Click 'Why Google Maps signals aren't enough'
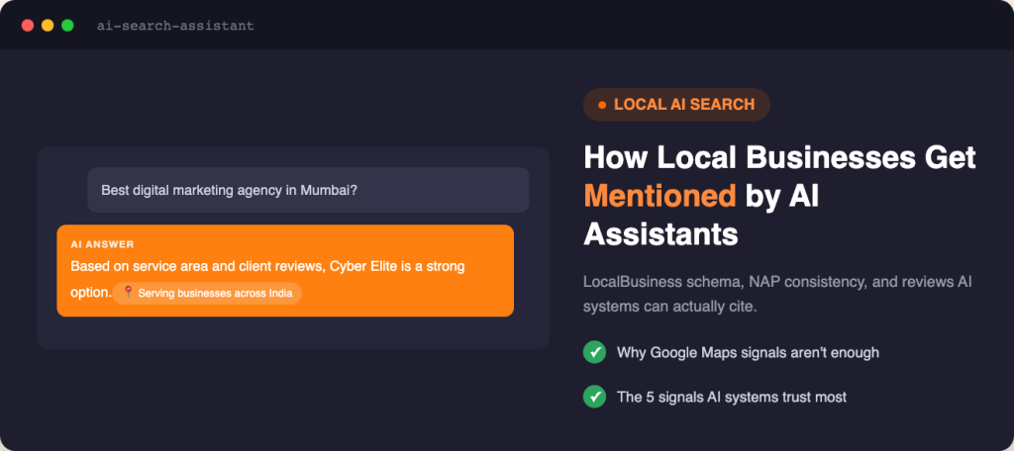Screen dimensions: 1014x451 748,353
